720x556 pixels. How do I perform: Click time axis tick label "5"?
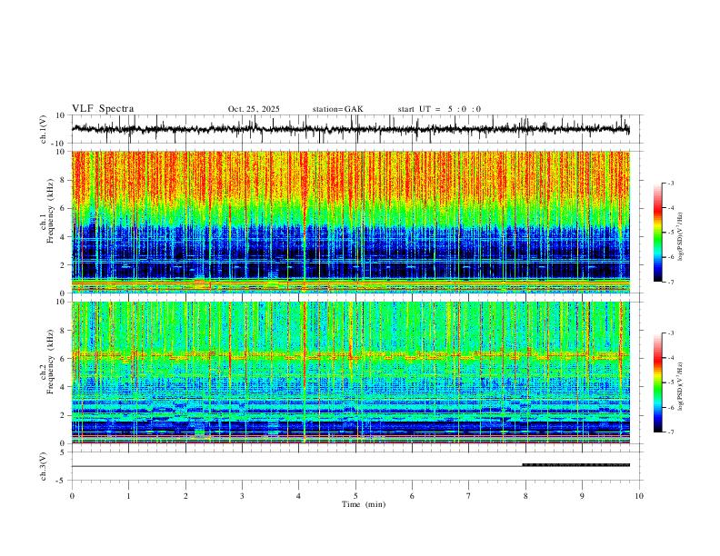pyautogui.click(x=355, y=496)
